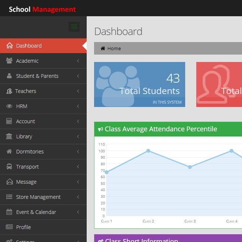Open the Profile menu label
This screenshot has height=242, width=242.
[24, 227]
